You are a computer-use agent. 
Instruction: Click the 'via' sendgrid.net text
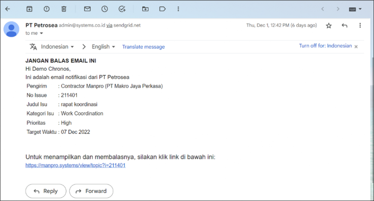coord(109,25)
